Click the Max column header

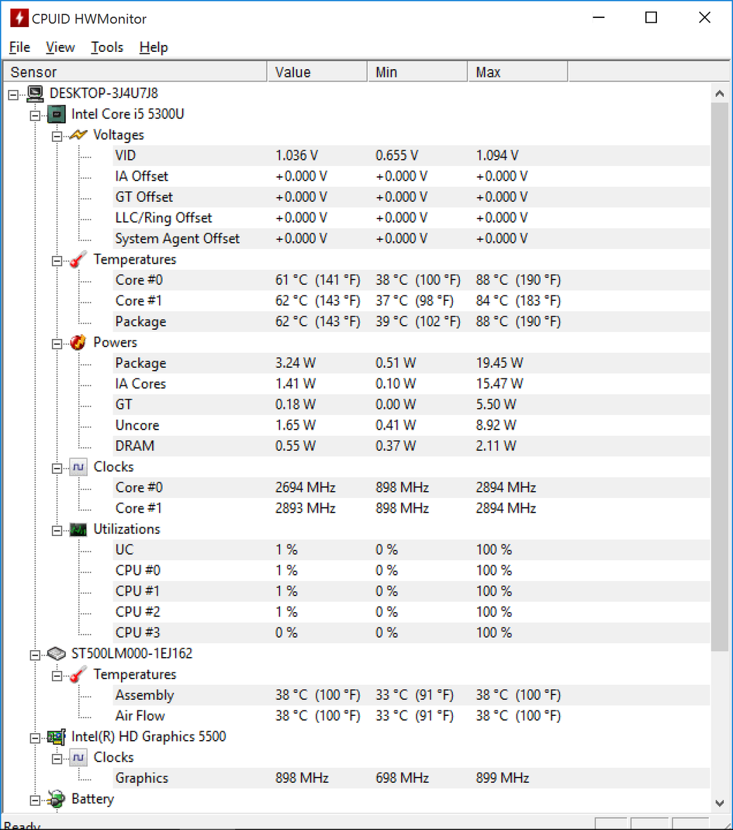(518, 72)
